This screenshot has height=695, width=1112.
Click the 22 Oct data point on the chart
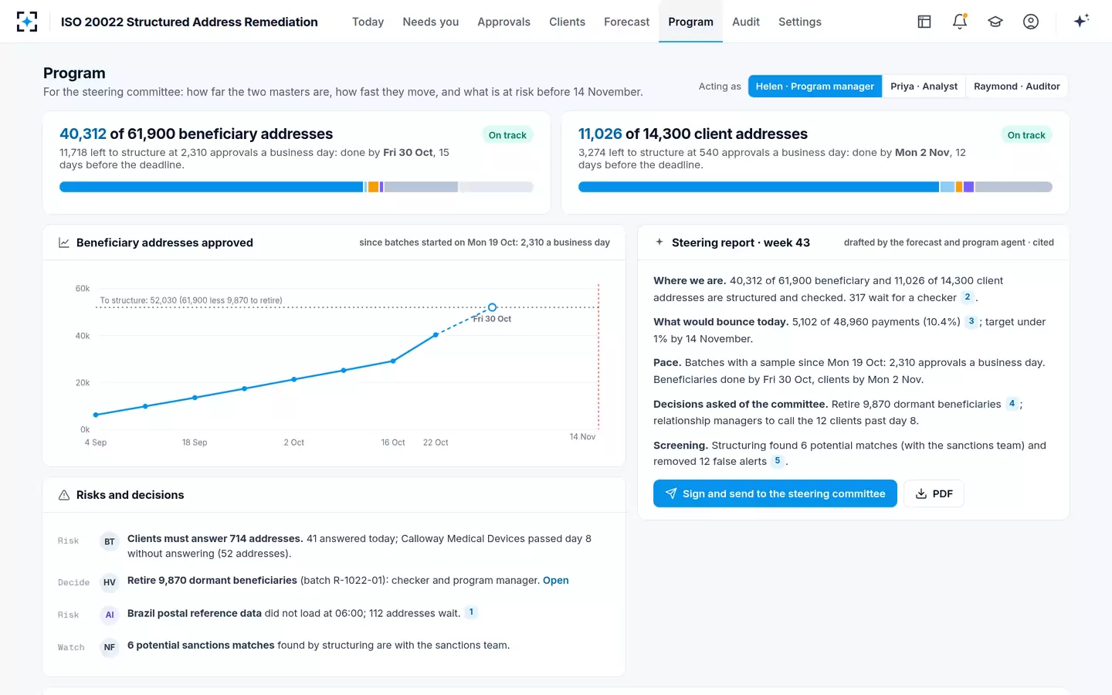pyautogui.click(x=436, y=335)
